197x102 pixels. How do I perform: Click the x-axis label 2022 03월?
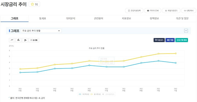(x=37, y=90)
